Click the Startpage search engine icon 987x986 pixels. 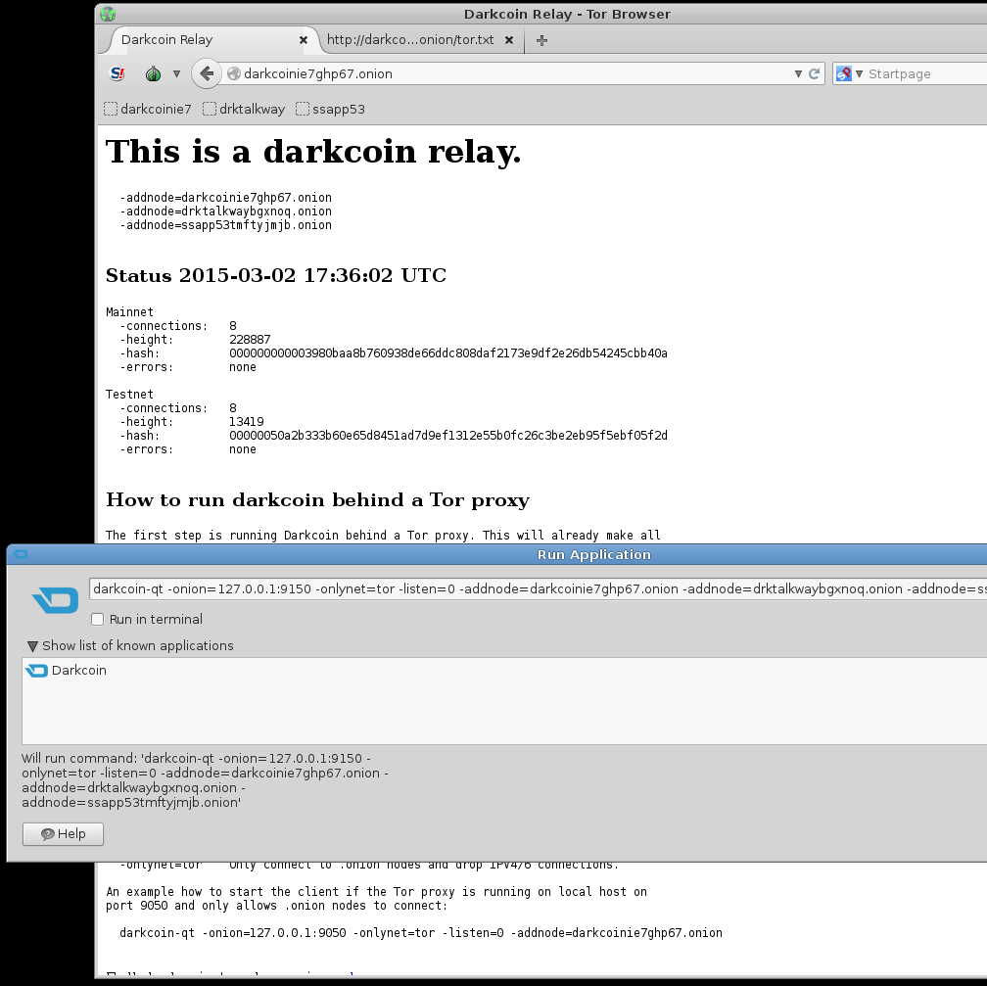[x=843, y=73]
